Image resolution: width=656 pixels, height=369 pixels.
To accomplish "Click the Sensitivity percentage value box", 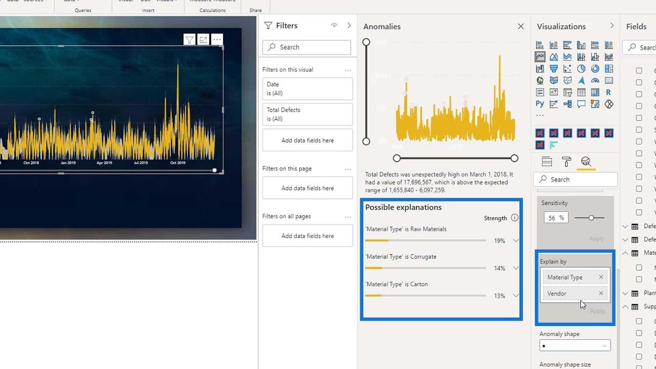I will (556, 218).
